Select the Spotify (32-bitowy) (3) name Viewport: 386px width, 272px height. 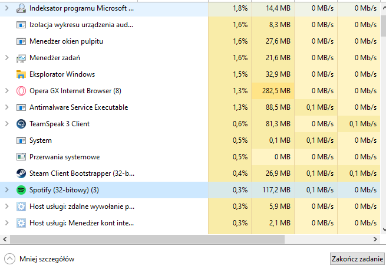click(x=64, y=190)
